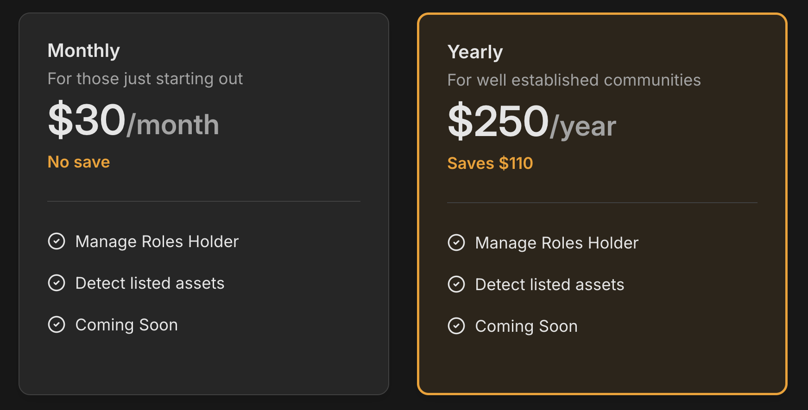
Task: Click the Monthly Manage Roles Holder check icon
Action: [x=57, y=241]
